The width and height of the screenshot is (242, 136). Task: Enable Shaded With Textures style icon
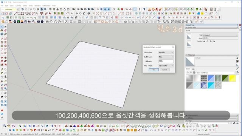click(42, 9)
